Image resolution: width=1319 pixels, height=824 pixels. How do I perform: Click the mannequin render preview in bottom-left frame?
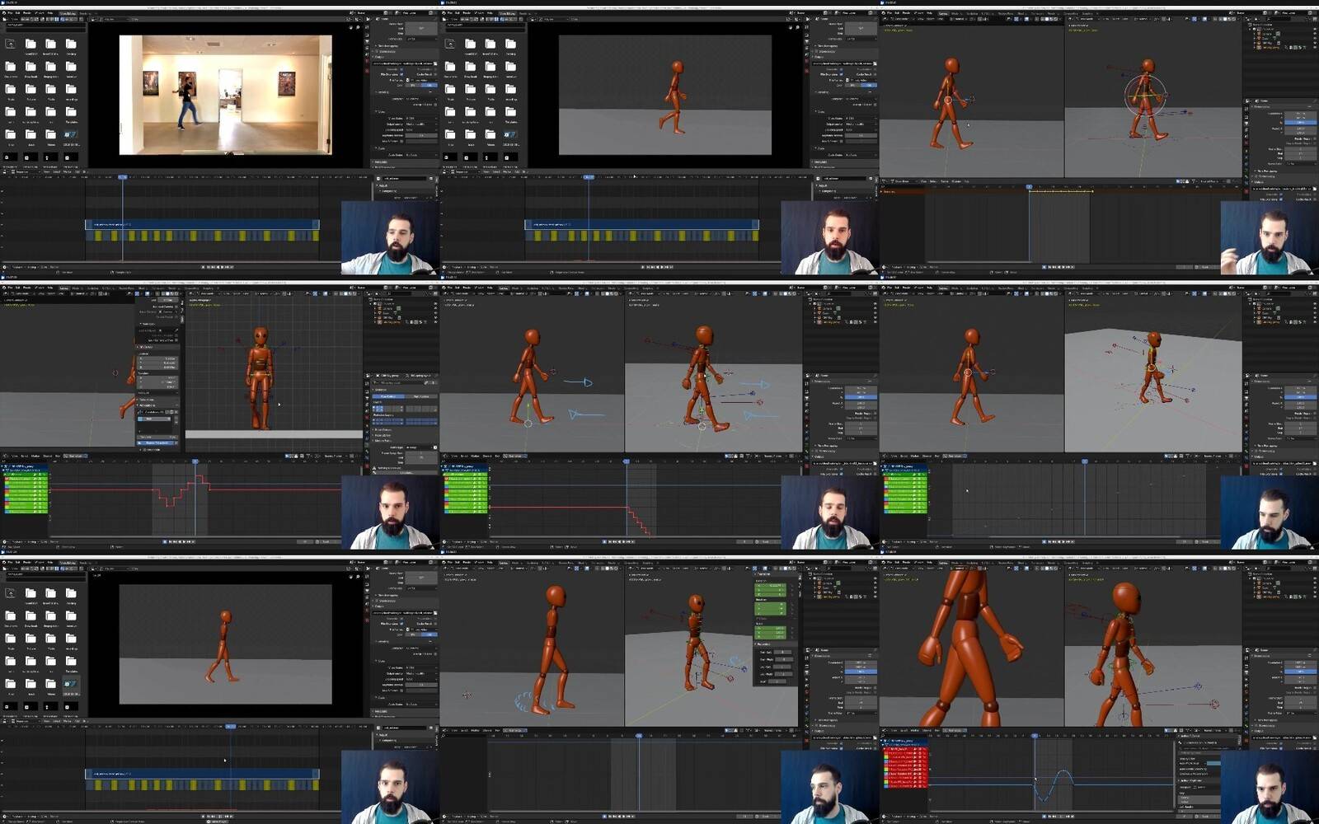(x=226, y=644)
